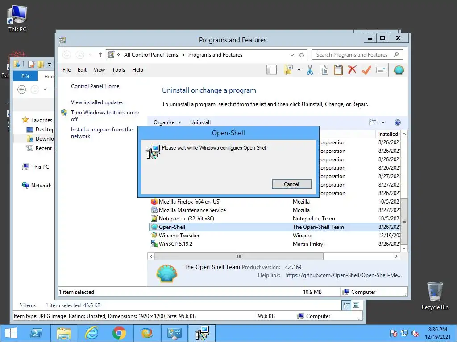Open the File tab in File Explorer window

25,76
